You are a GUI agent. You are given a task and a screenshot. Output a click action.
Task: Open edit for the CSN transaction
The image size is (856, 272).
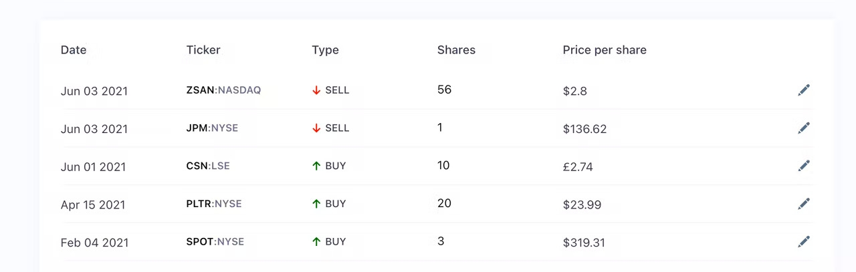(x=804, y=166)
